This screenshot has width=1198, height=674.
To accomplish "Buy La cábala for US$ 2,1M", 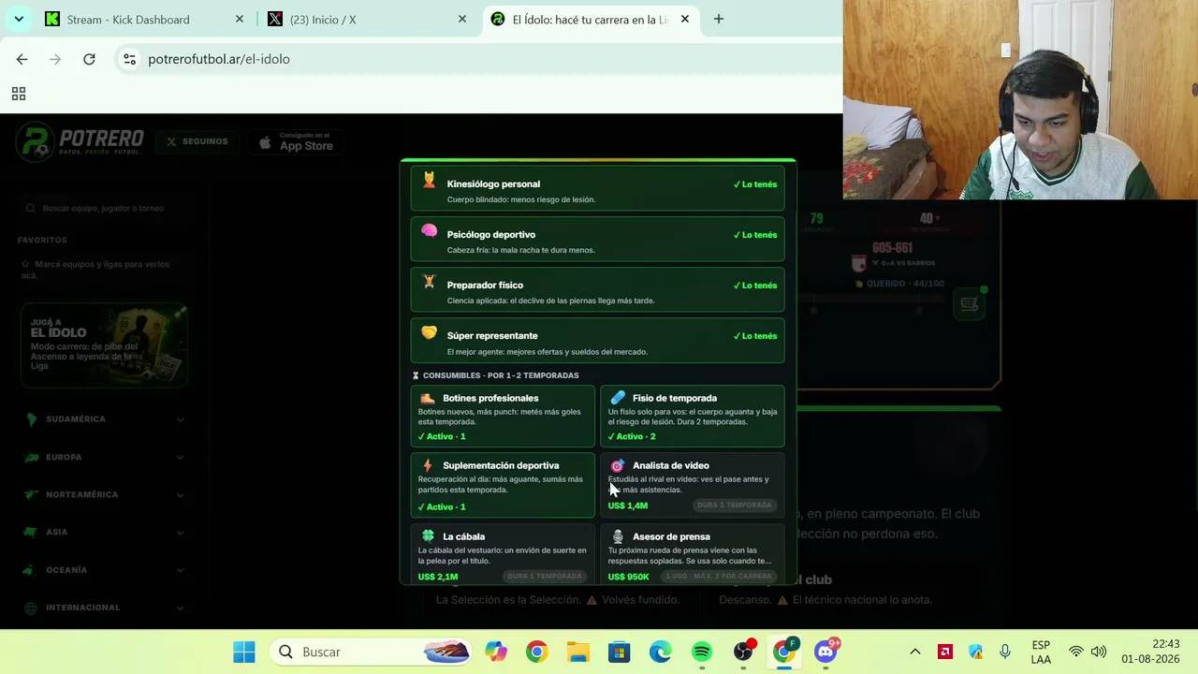I will pyautogui.click(x=503, y=554).
